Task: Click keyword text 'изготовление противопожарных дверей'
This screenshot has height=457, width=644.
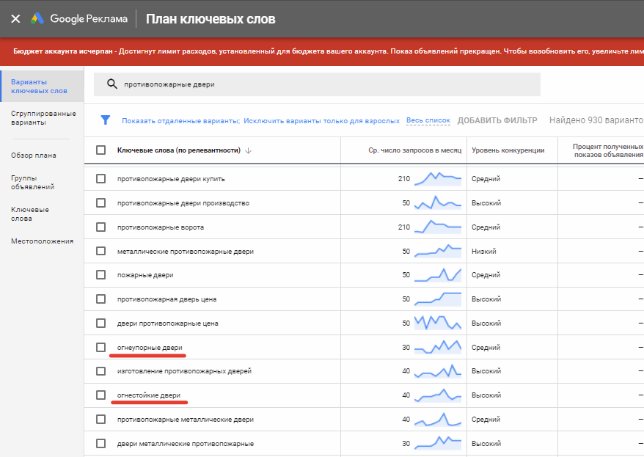Action: point(184,371)
